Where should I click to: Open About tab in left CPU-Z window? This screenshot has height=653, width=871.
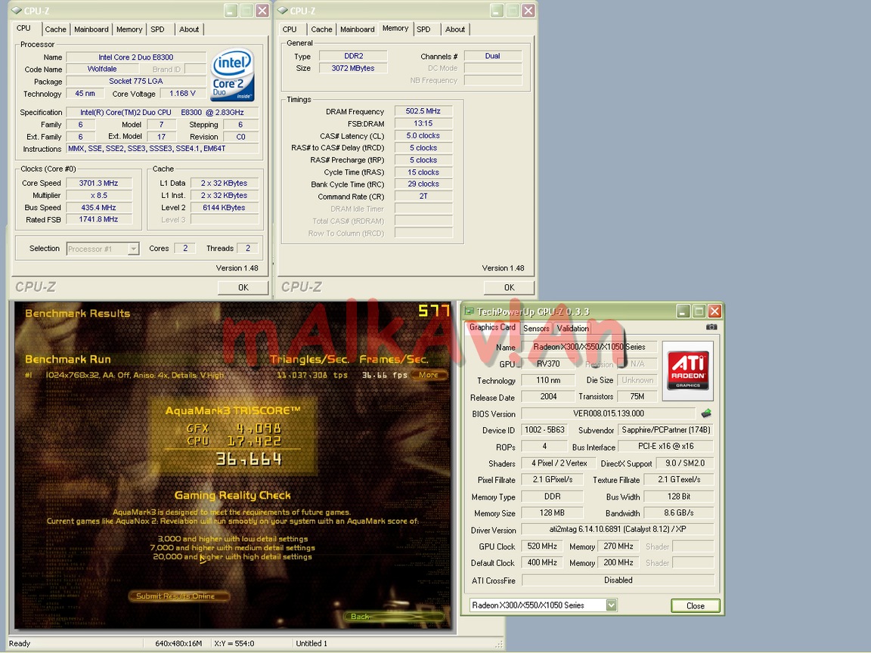click(x=189, y=29)
